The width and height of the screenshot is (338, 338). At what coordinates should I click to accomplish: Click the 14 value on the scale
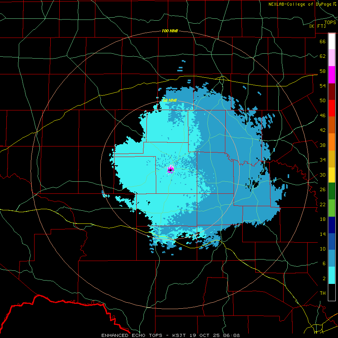[323, 234]
